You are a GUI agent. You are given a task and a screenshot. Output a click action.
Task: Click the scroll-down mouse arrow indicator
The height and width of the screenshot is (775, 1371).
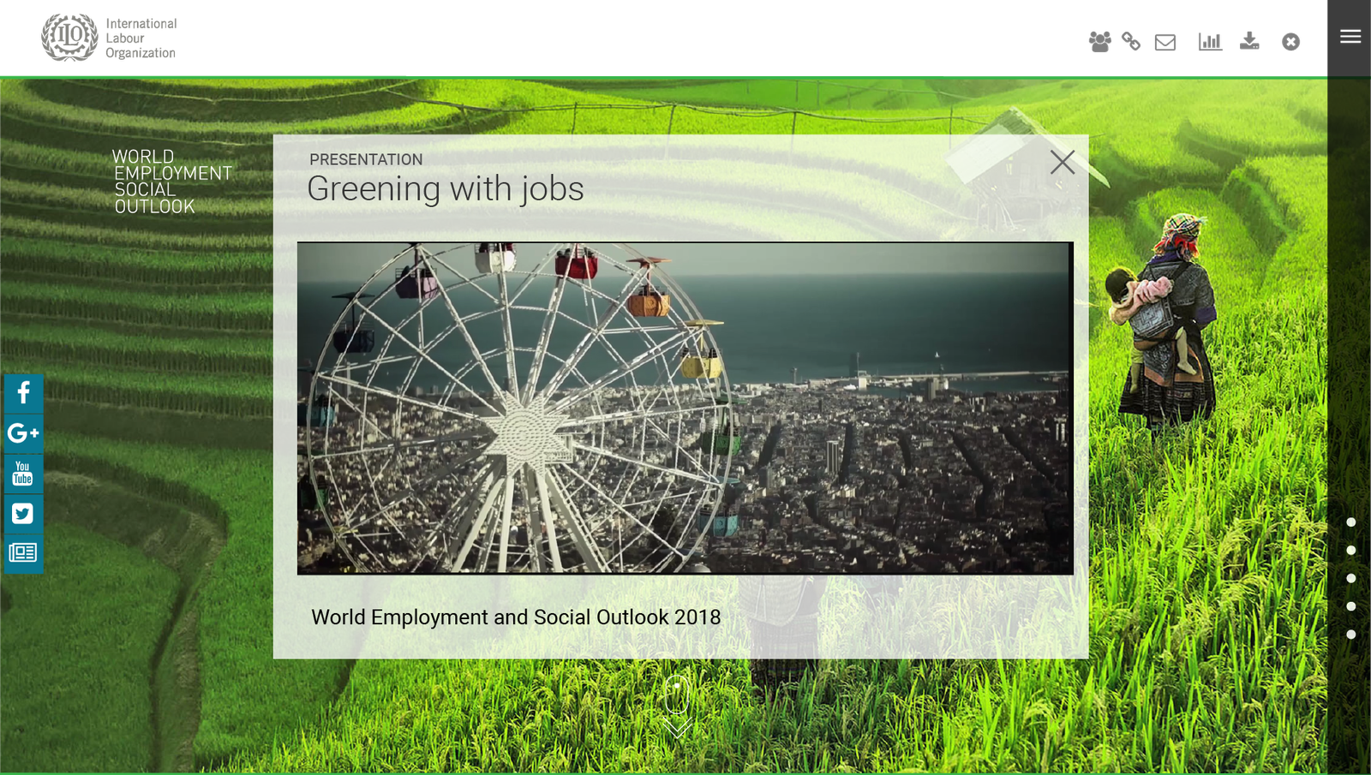(x=677, y=706)
